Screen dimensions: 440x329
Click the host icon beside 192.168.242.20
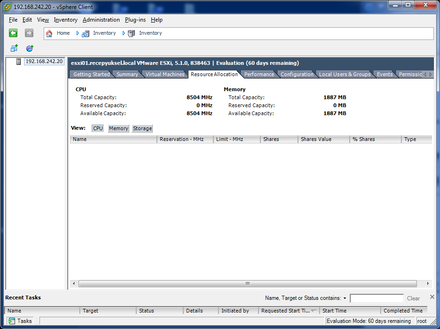(18, 62)
